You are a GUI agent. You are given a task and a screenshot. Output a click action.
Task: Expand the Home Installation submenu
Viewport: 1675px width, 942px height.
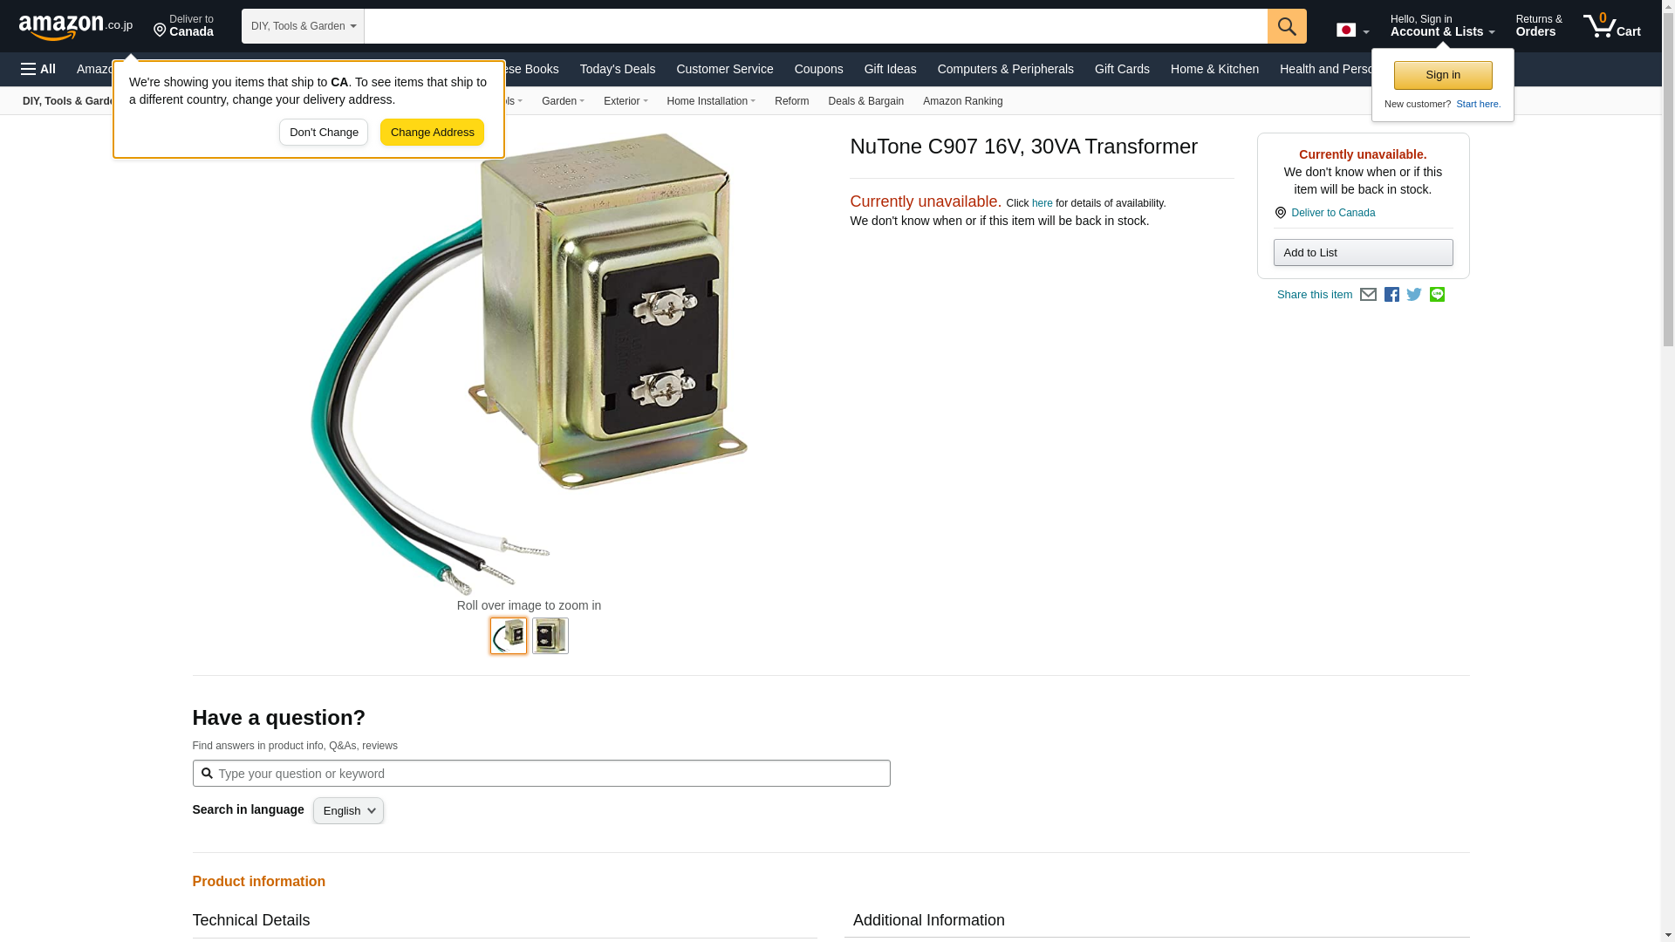[711, 101]
